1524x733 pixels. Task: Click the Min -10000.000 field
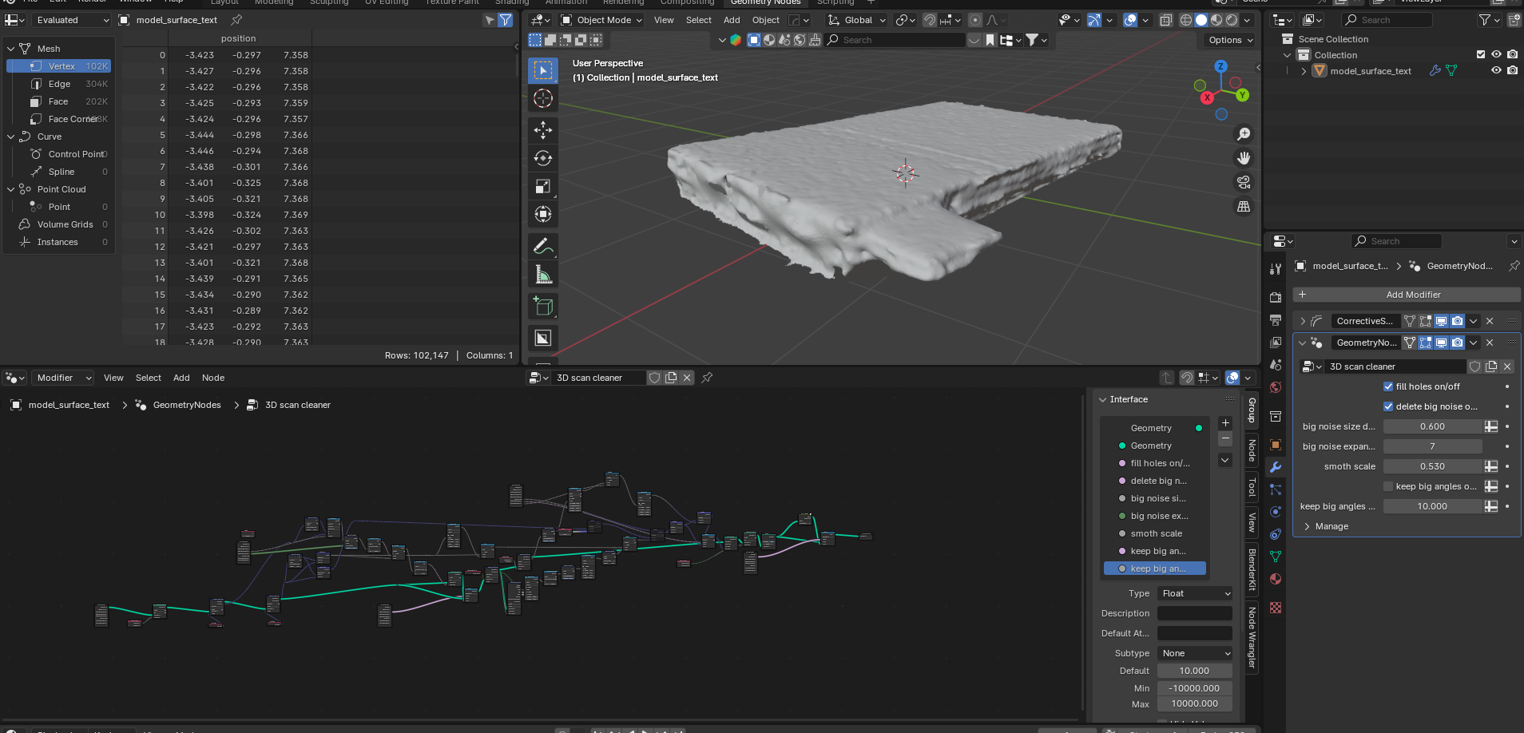[x=1195, y=688]
